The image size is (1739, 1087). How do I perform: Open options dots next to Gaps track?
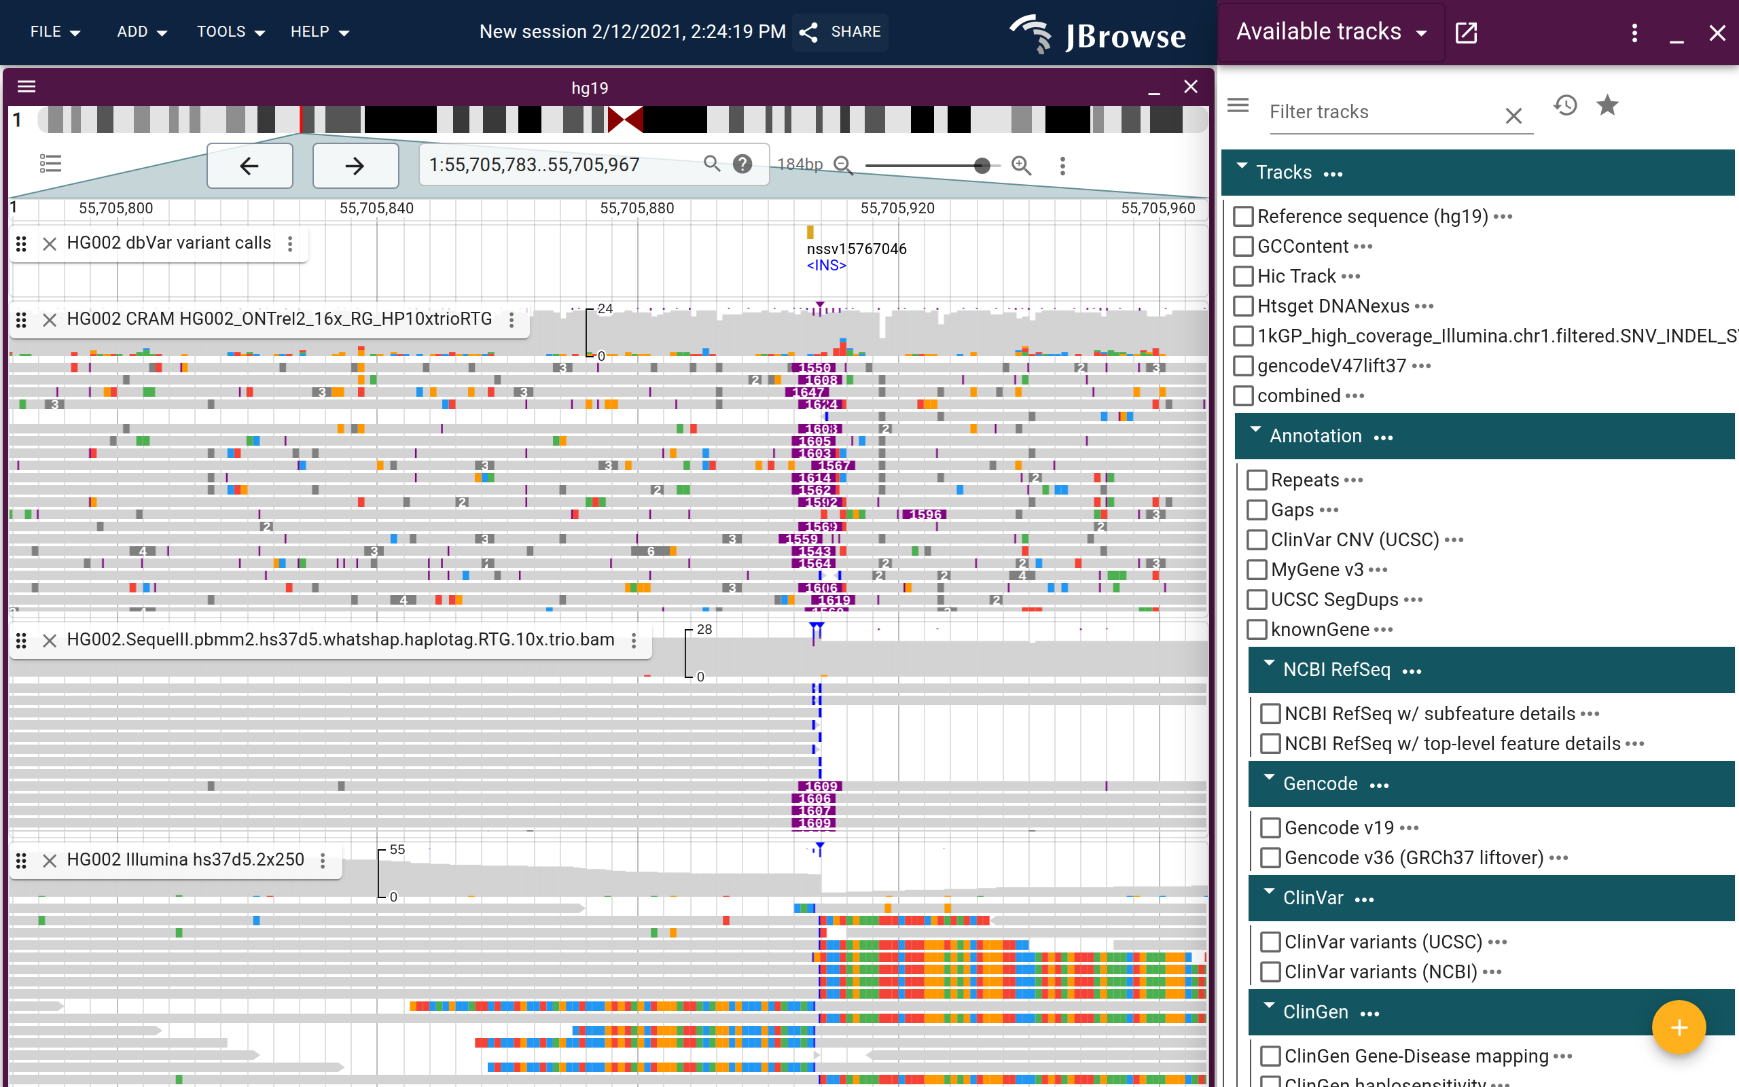tap(1329, 510)
